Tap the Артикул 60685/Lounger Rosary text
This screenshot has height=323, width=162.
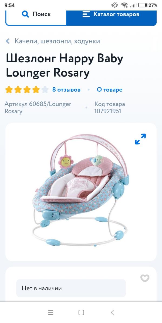tap(38, 108)
